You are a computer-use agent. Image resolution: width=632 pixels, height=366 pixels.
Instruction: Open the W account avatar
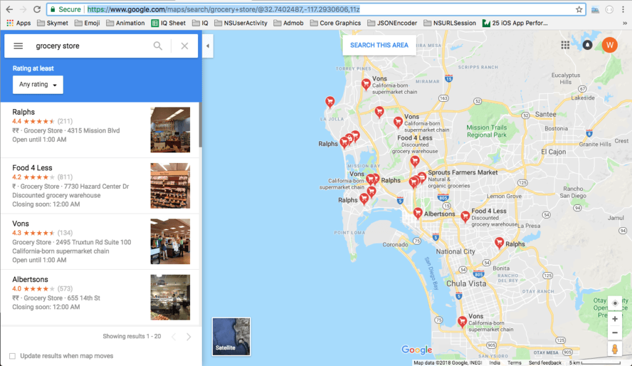[609, 45]
